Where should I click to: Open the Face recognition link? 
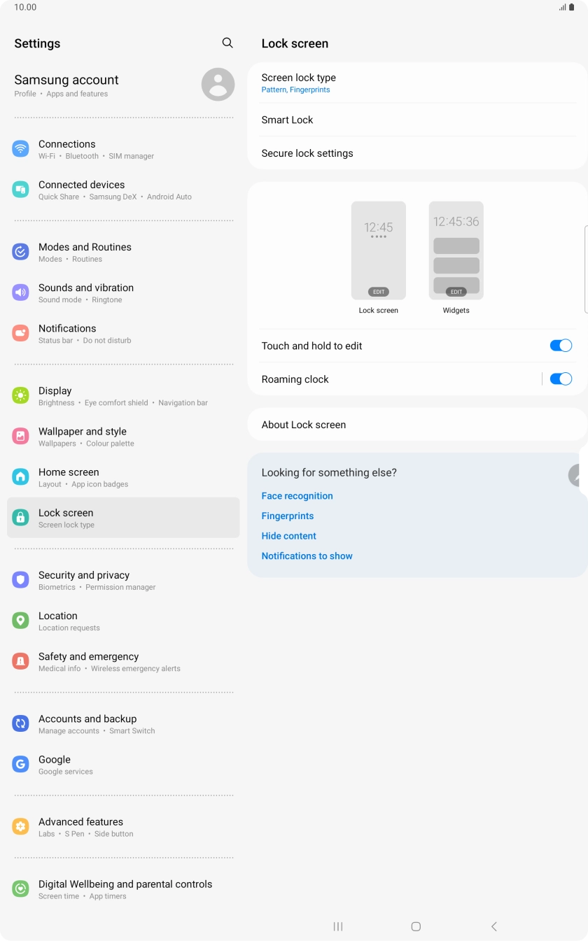[297, 495]
